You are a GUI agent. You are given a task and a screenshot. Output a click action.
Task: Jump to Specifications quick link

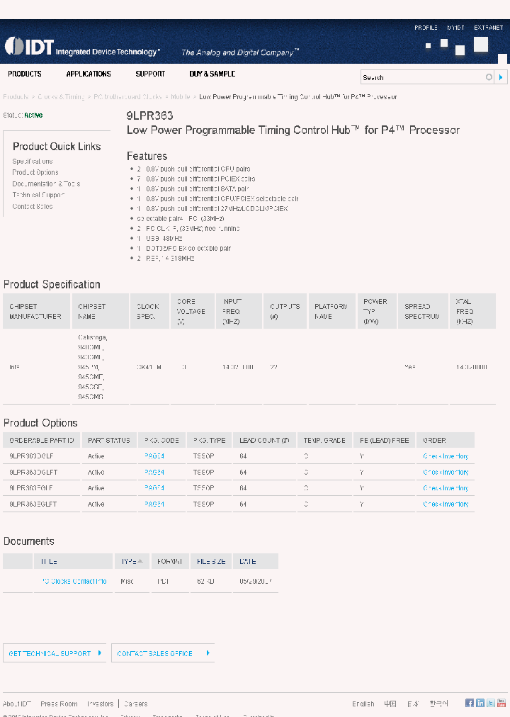pyautogui.click(x=33, y=162)
